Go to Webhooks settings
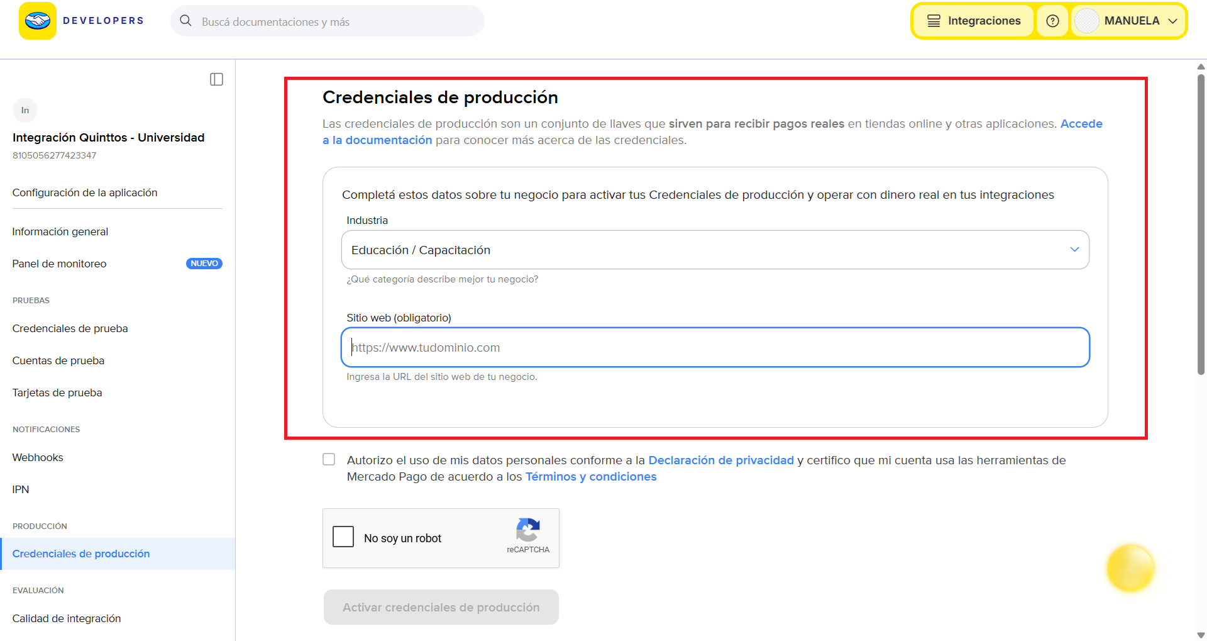Screen dimensions: 1207x641 click(38, 457)
